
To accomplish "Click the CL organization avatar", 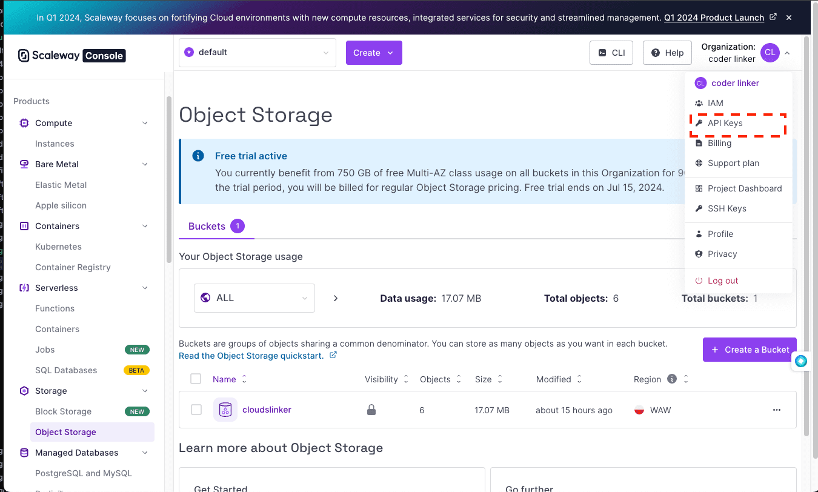I will (770, 53).
